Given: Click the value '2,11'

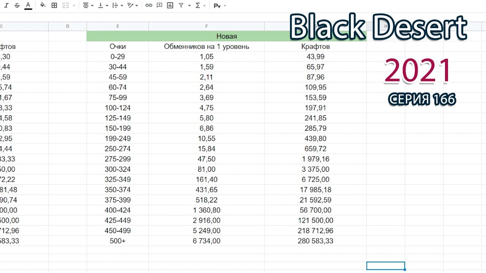Looking at the screenshot, I should [x=207, y=77].
